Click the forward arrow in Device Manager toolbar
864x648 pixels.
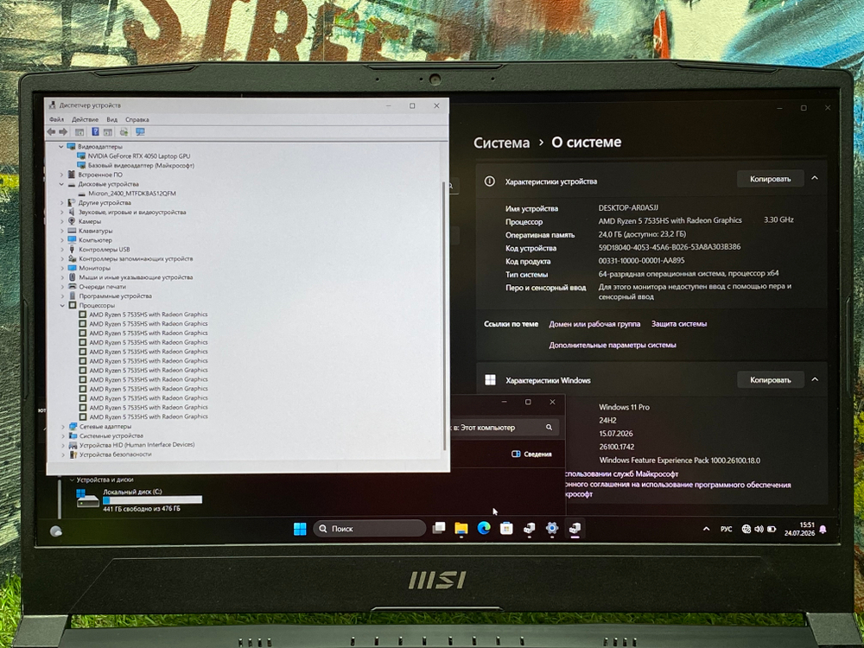point(63,131)
